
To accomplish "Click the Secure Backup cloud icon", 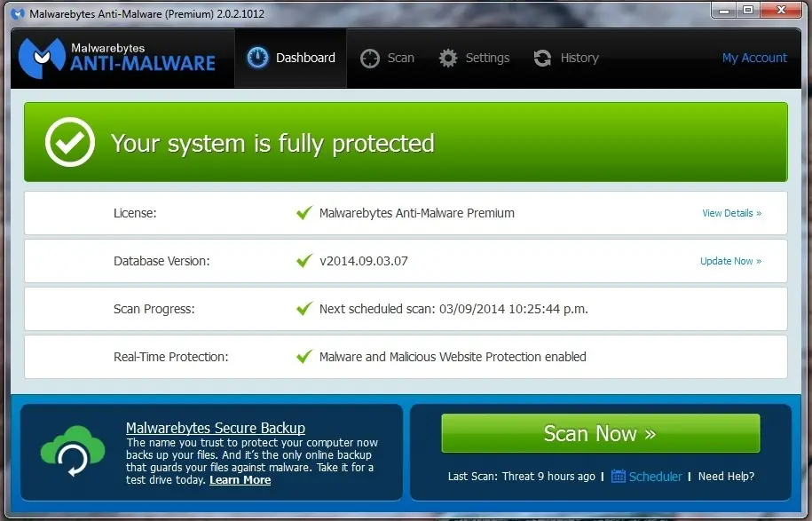I will tap(73, 451).
